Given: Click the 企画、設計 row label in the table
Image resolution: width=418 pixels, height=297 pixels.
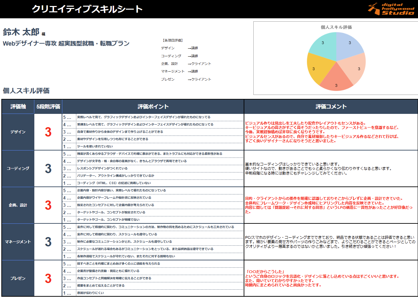Looking at the screenshot, I should (18, 205).
